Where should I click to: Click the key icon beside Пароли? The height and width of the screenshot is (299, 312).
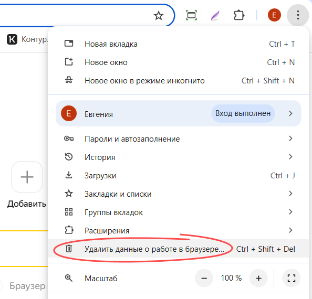tap(69, 138)
